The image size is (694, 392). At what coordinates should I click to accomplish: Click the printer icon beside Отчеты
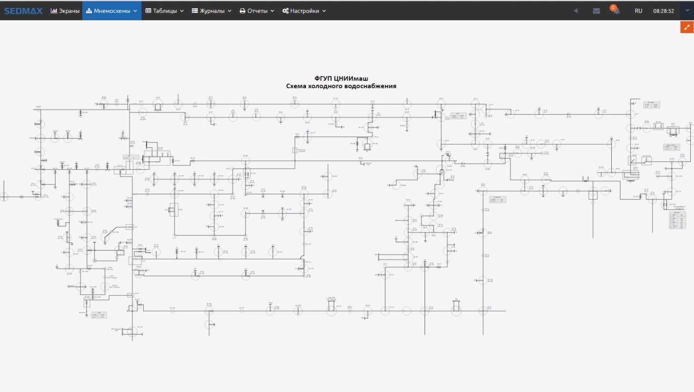243,11
